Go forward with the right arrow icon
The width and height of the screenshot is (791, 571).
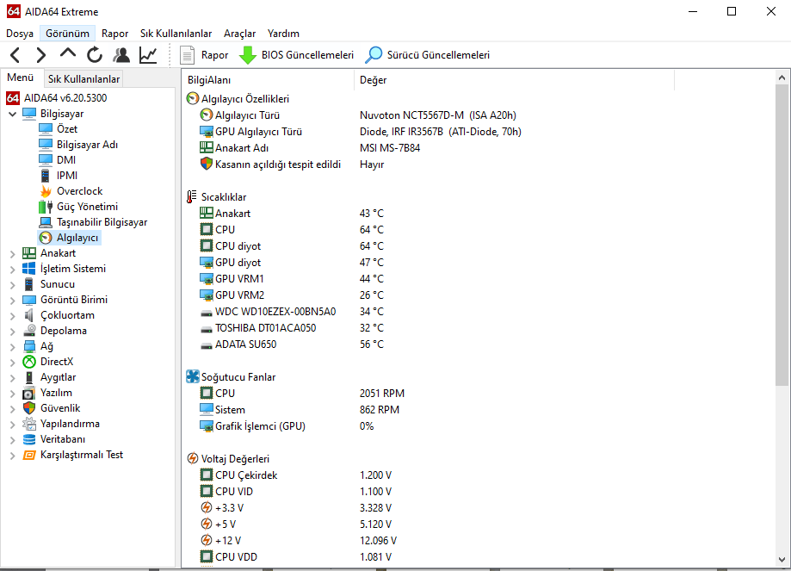(40, 54)
